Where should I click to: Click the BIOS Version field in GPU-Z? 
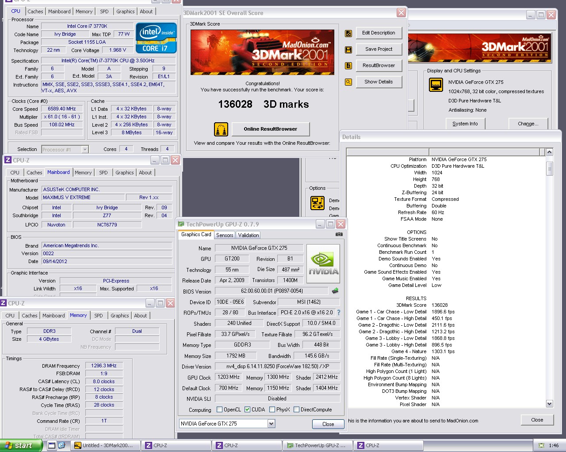pos(272,291)
